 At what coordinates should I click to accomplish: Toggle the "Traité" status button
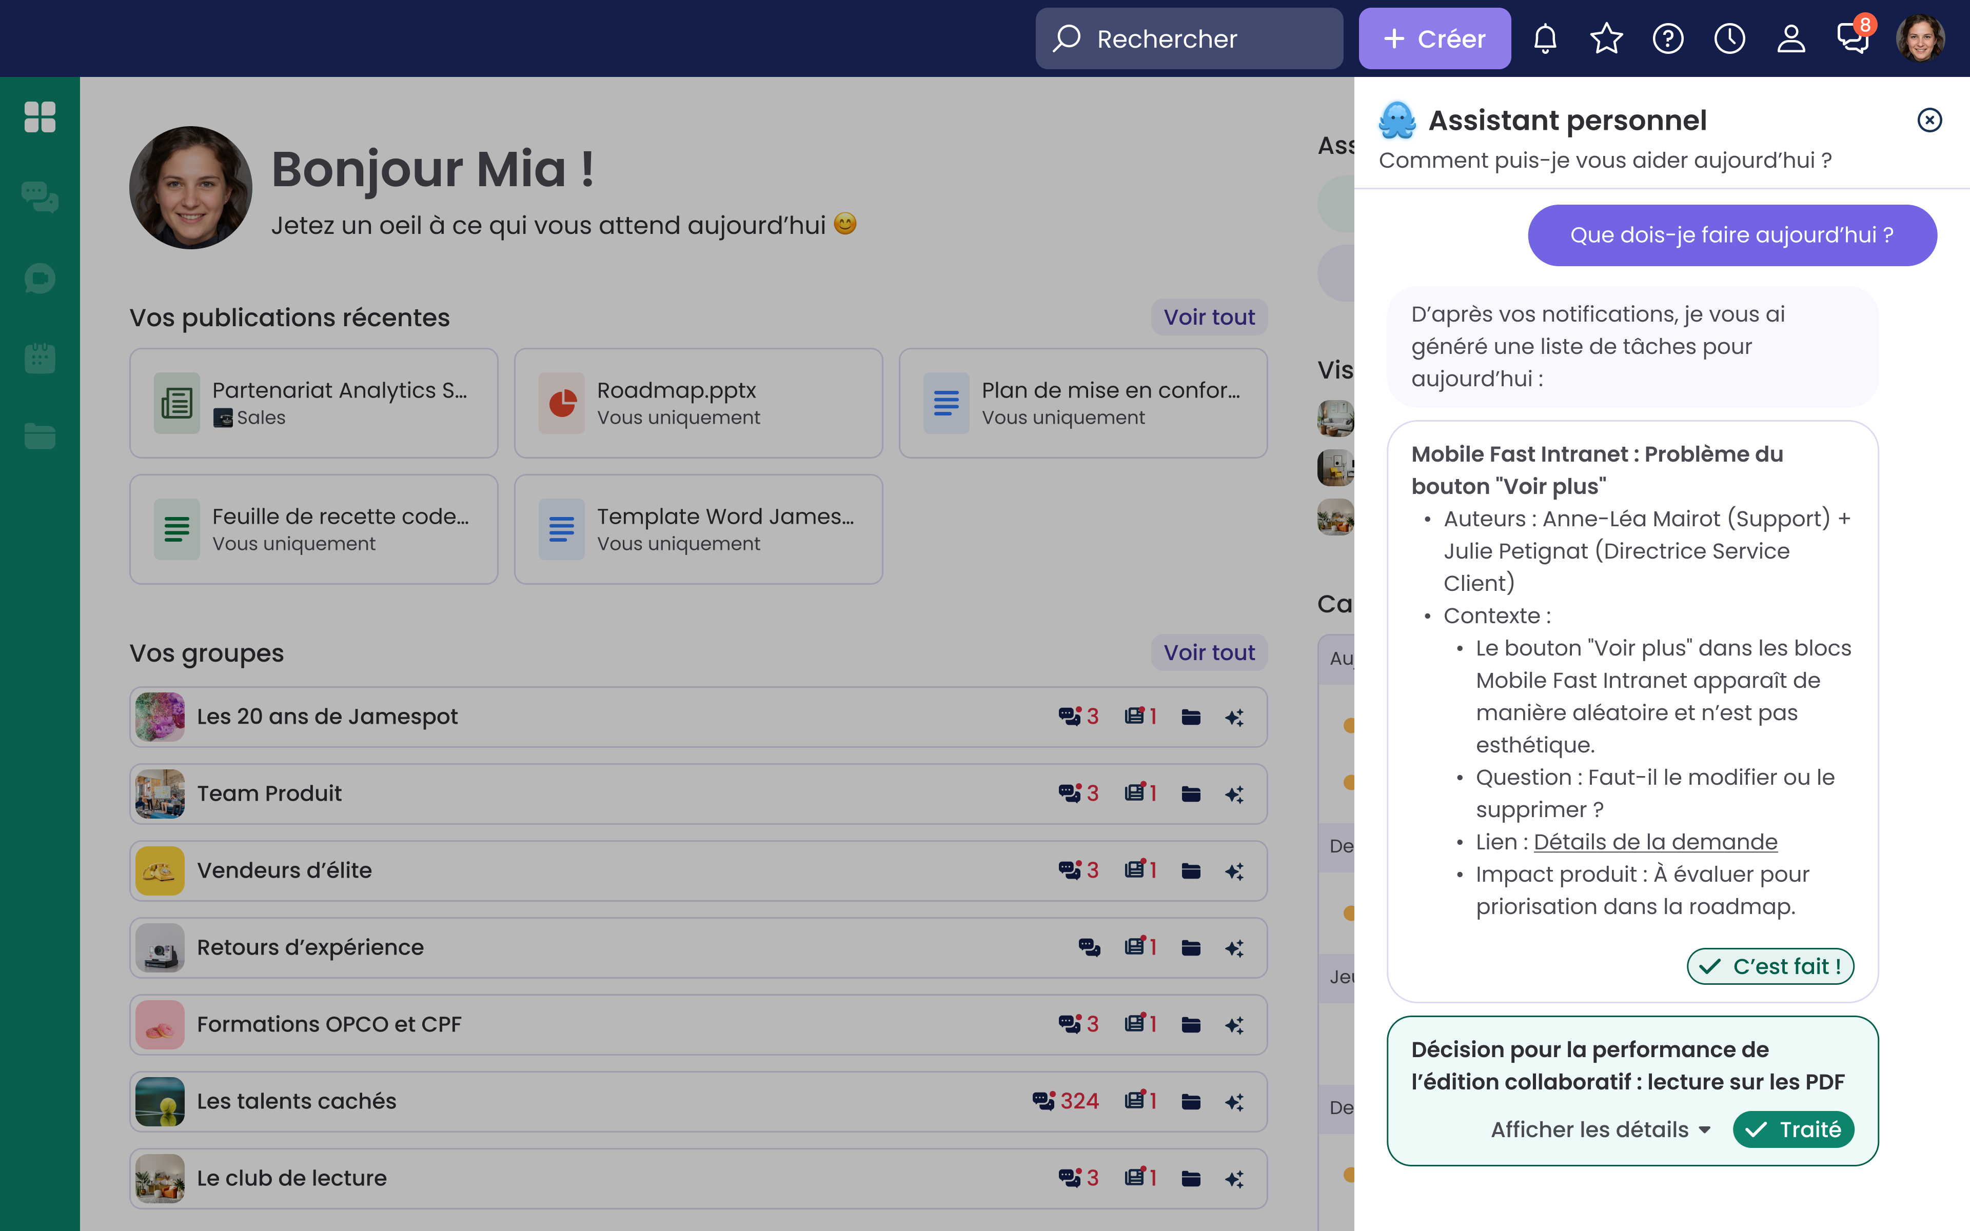click(1794, 1129)
